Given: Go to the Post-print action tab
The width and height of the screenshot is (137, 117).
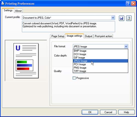Looking at the screenshot, I should click(x=103, y=36).
